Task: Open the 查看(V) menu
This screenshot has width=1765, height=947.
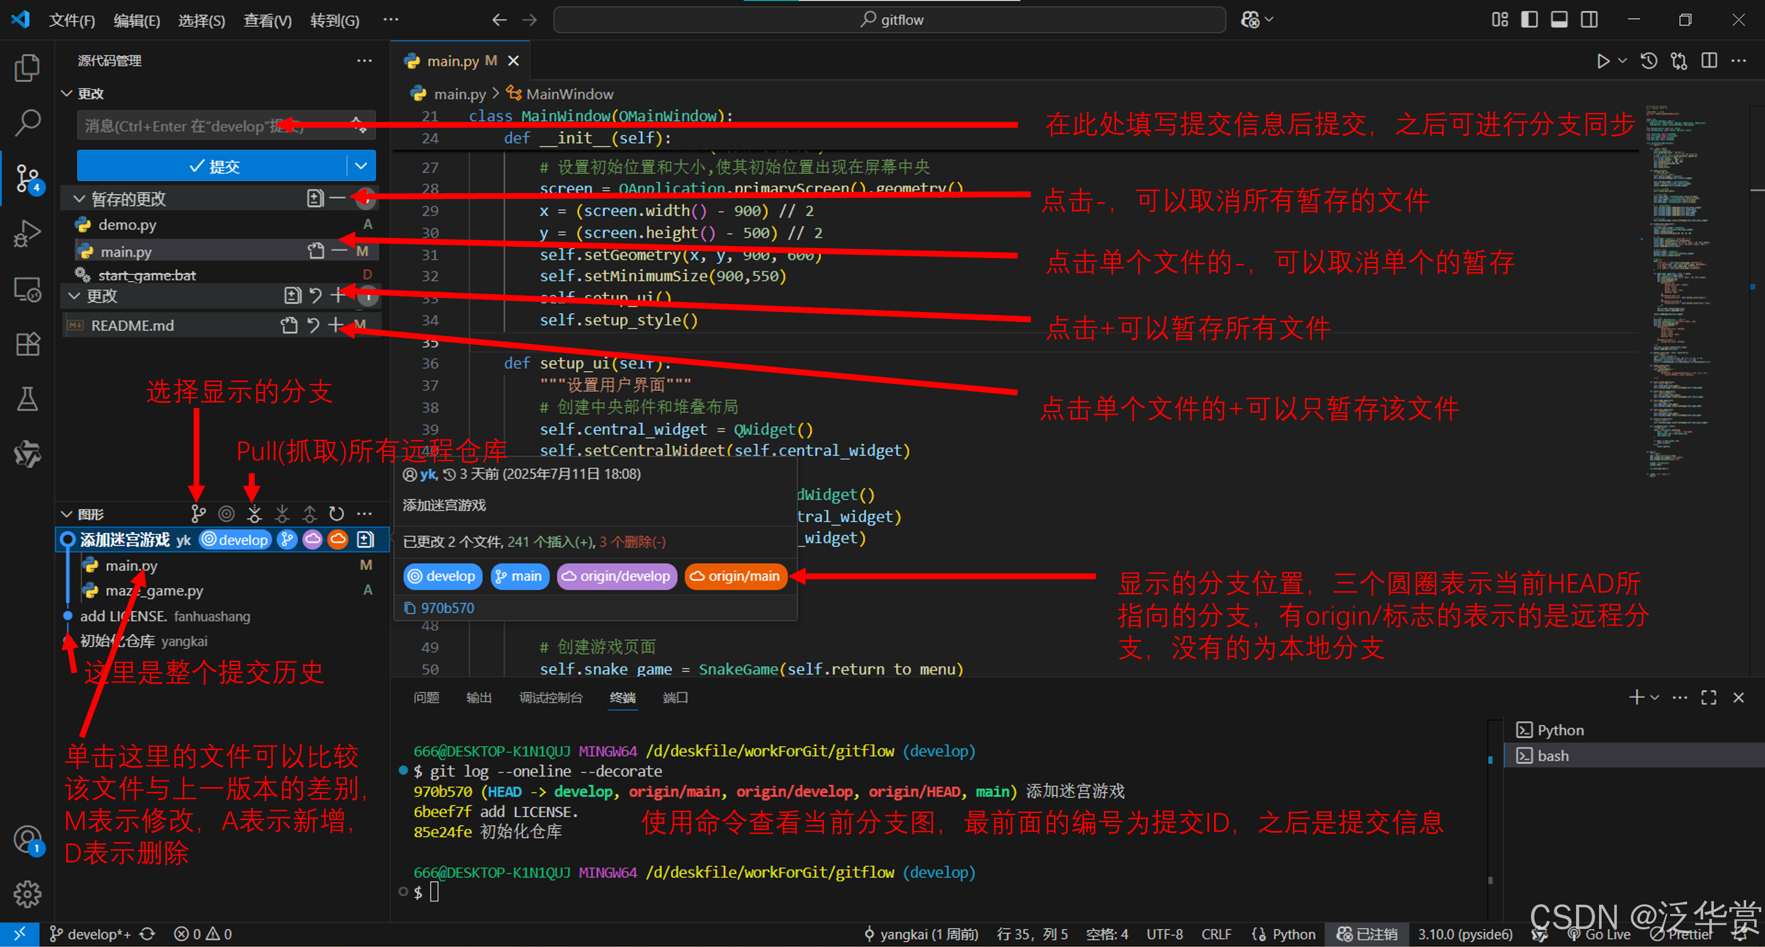Action: point(267,20)
